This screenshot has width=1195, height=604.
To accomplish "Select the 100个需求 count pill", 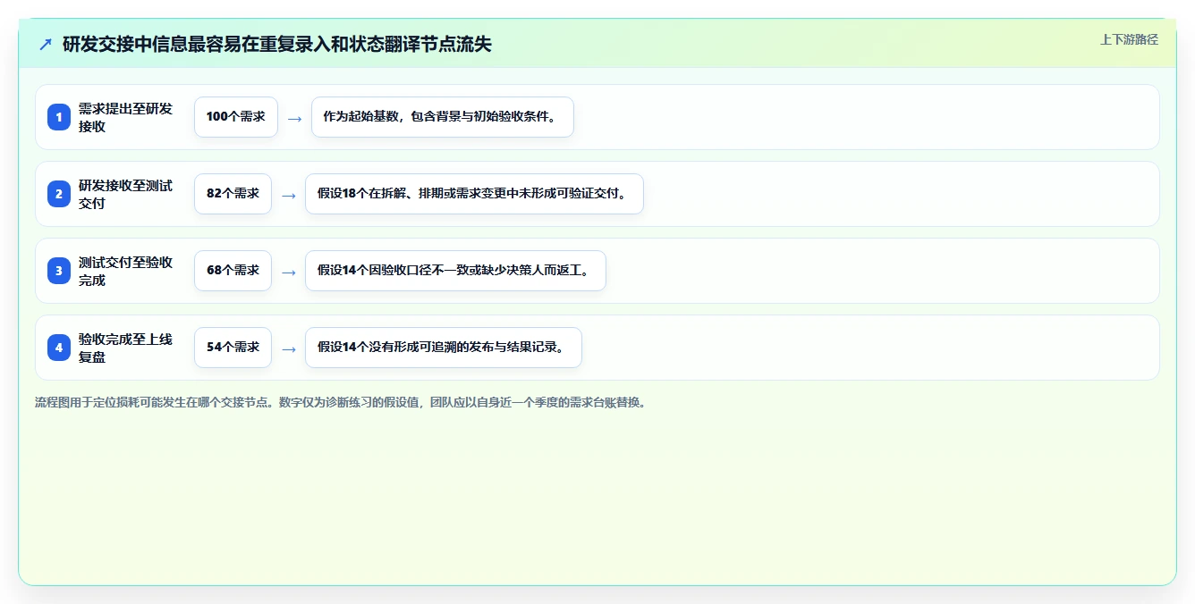I will [x=236, y=117].
